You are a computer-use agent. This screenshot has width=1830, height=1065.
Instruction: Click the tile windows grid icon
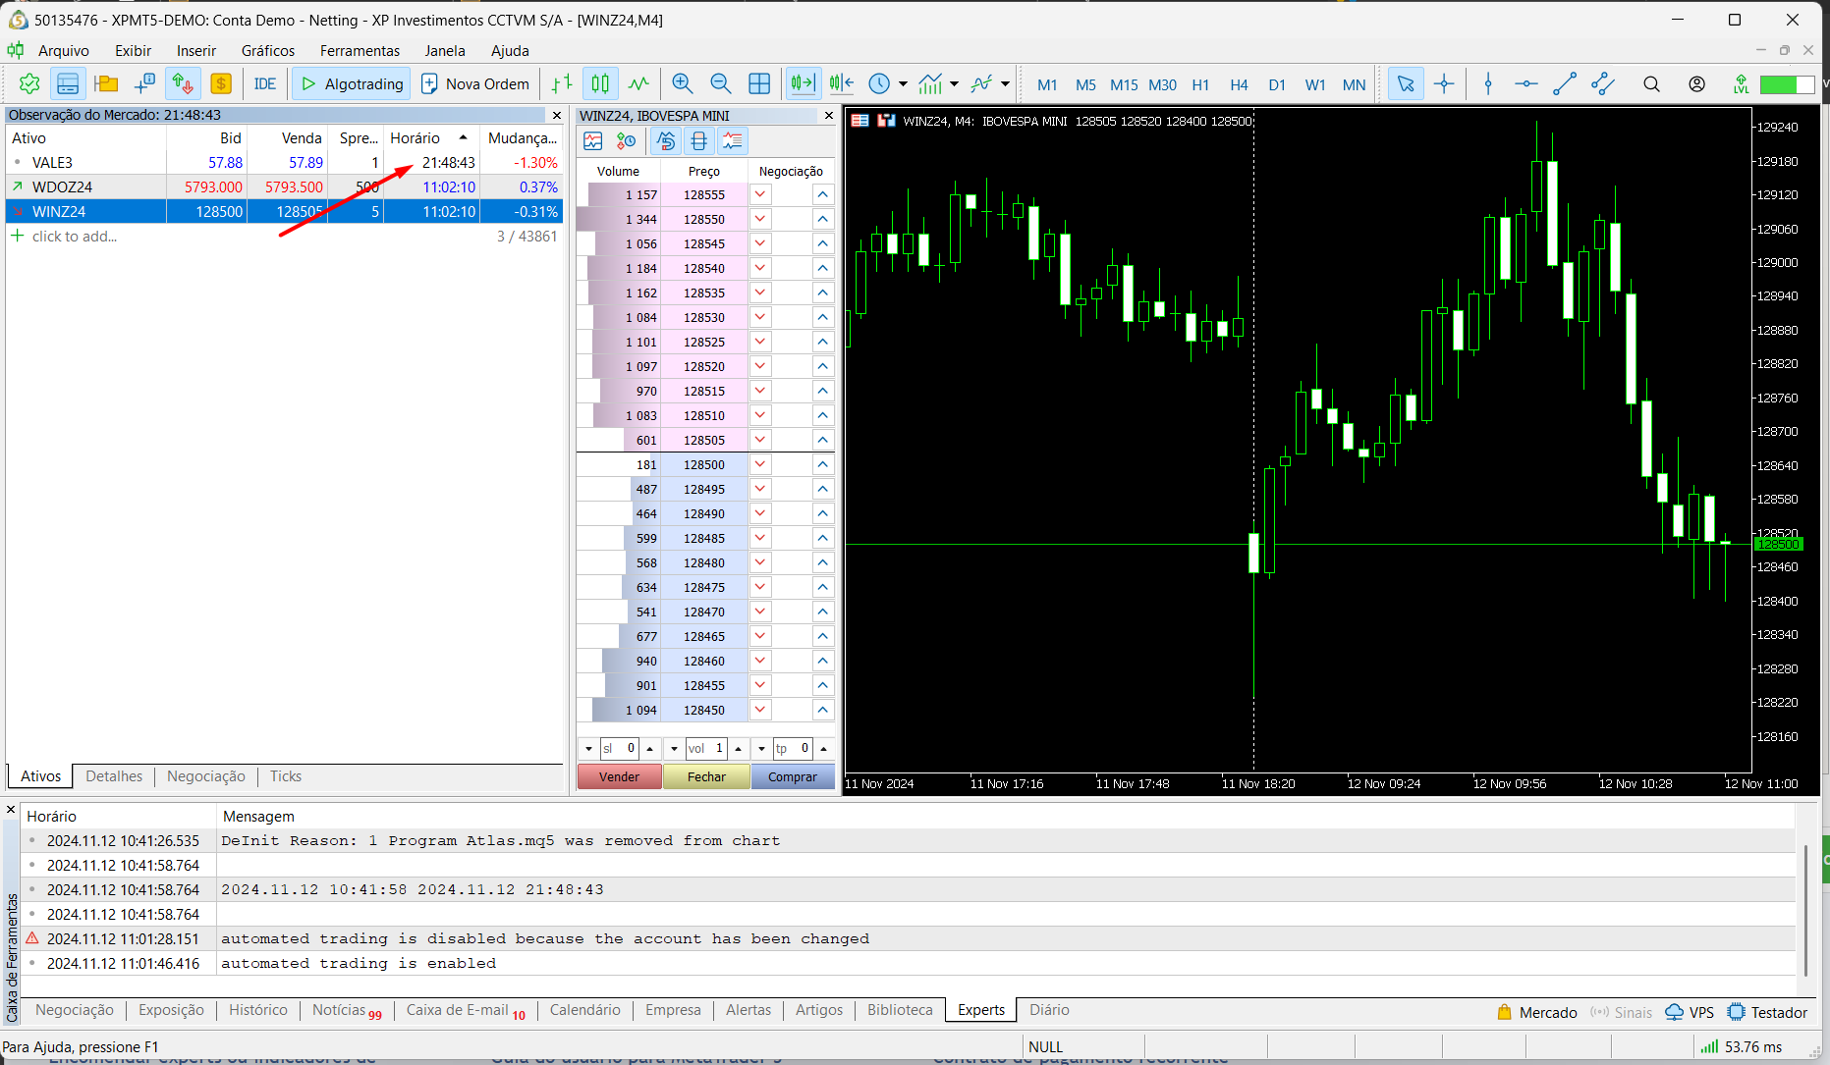pyautogui.click(x=759, y=84)
